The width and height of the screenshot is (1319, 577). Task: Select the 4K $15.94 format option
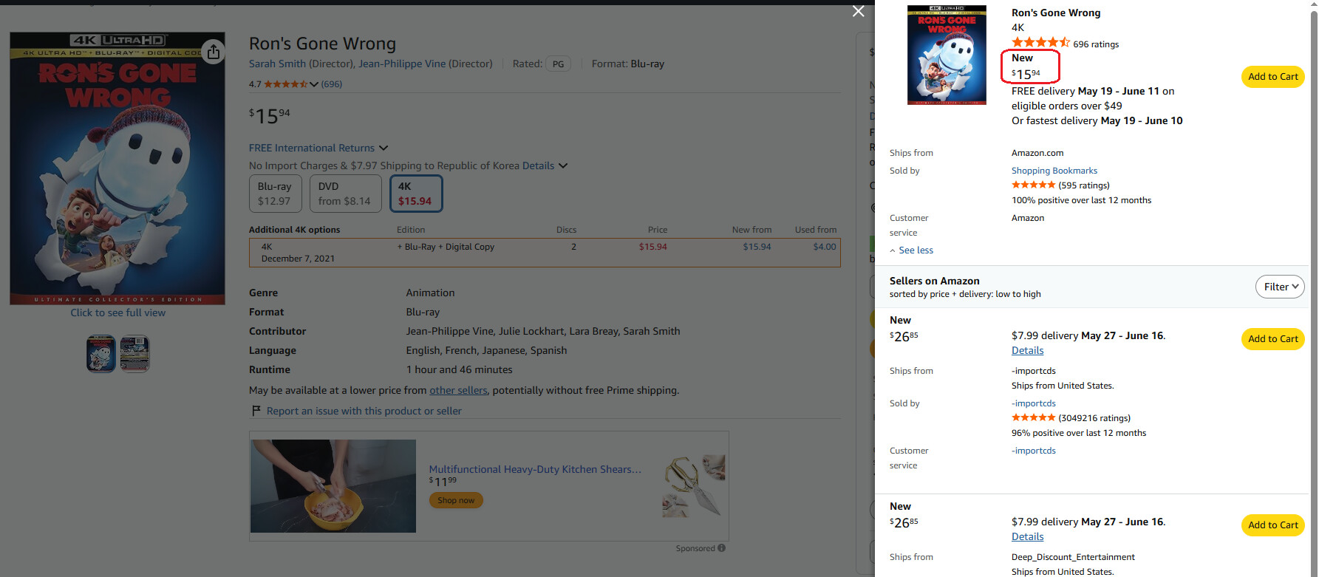(x=416, y=194)
